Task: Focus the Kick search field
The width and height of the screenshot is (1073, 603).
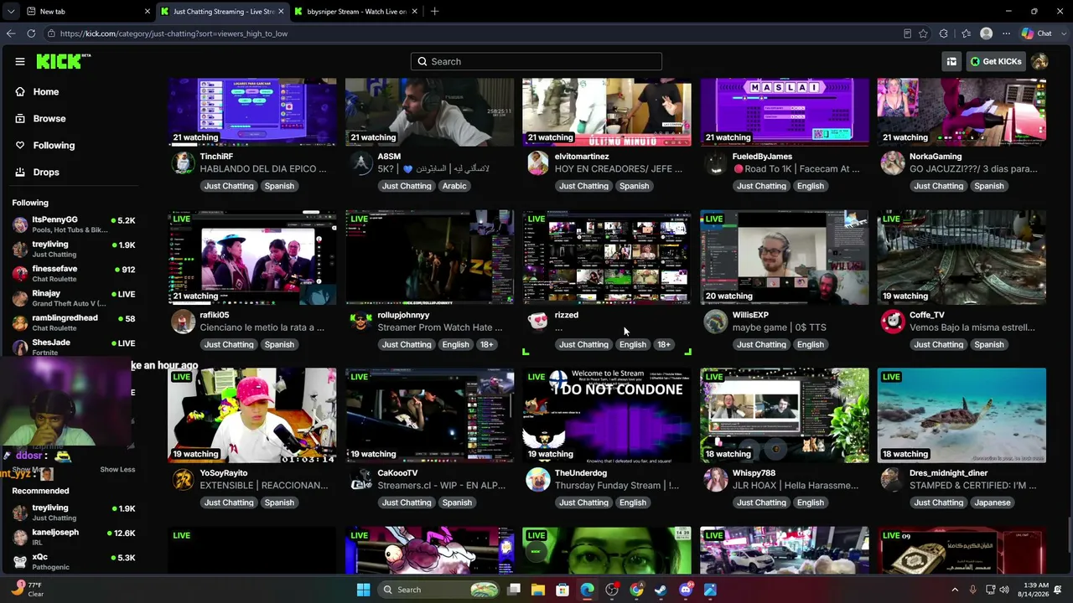Action: tap(536, 61)
